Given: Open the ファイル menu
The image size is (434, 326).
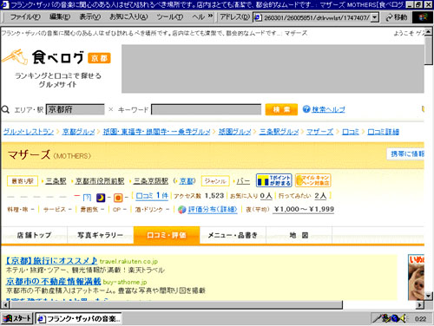Looking at the screenshot, I should 25,17.
